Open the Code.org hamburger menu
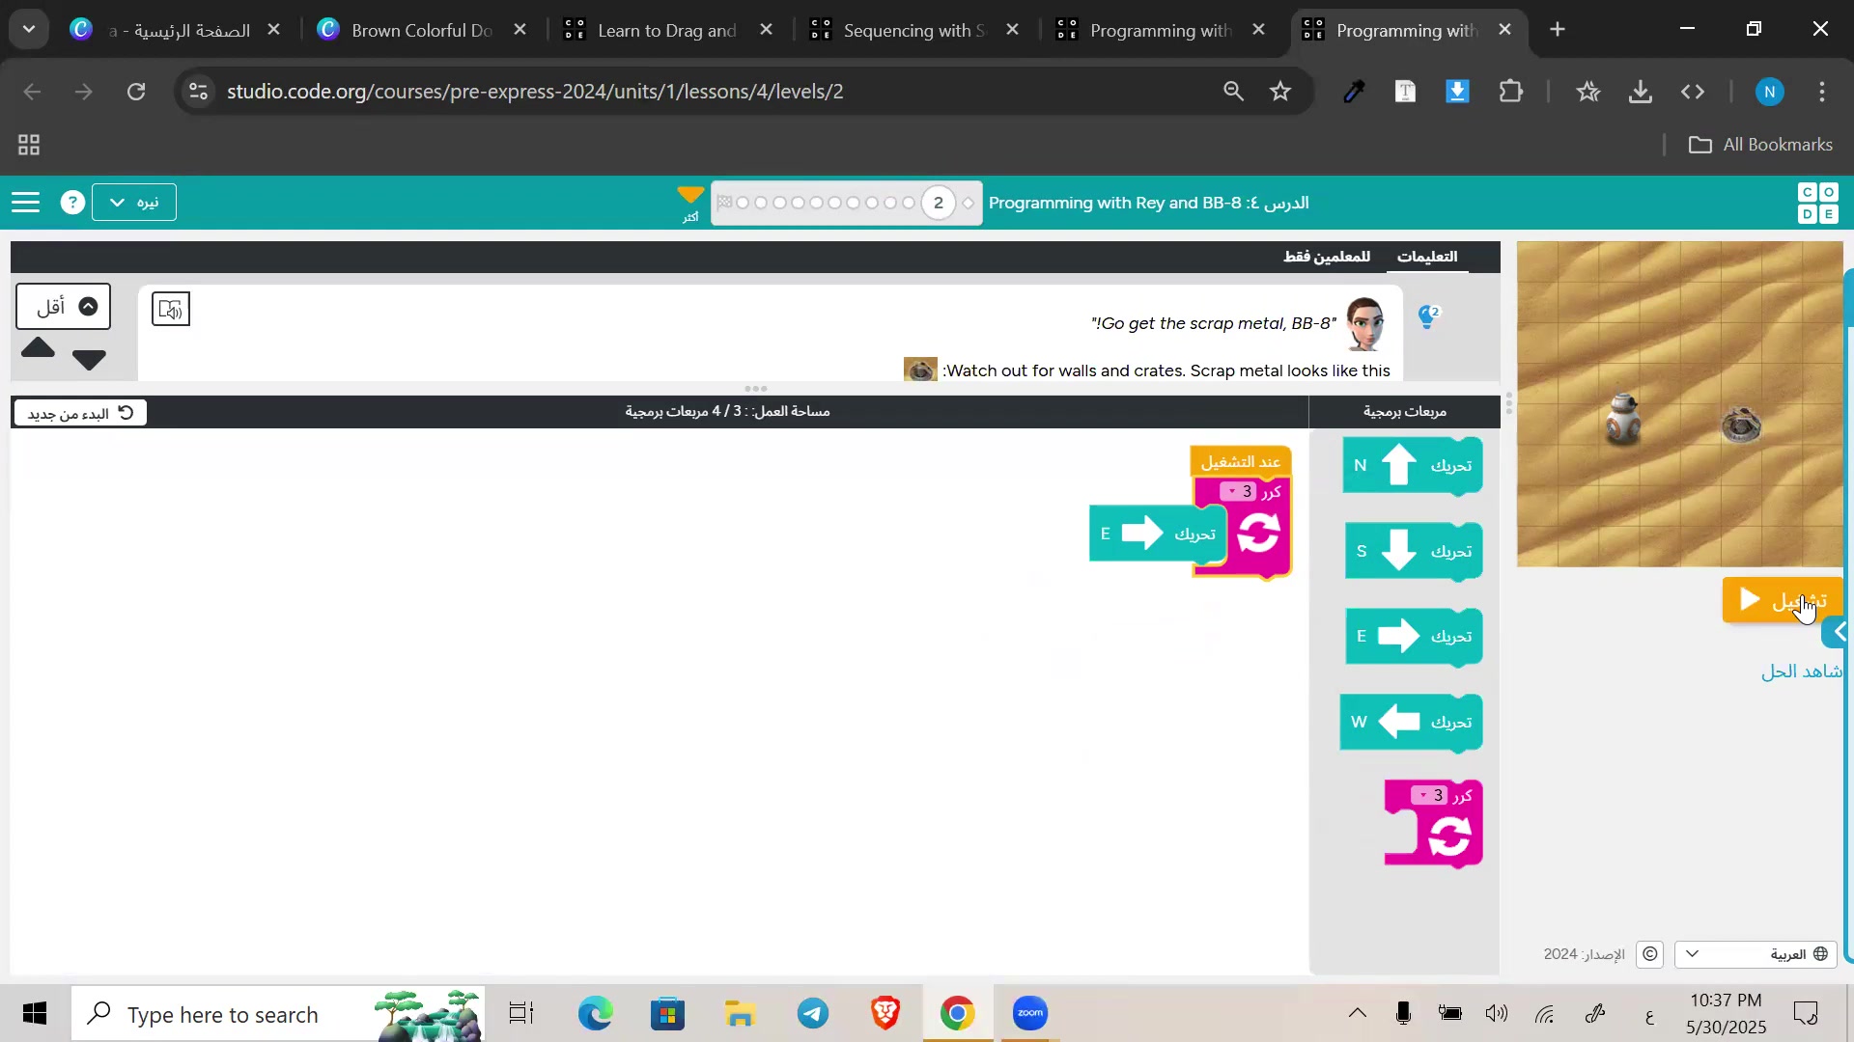This screenshot has width=1854, height=1042. tap(26, 203)
